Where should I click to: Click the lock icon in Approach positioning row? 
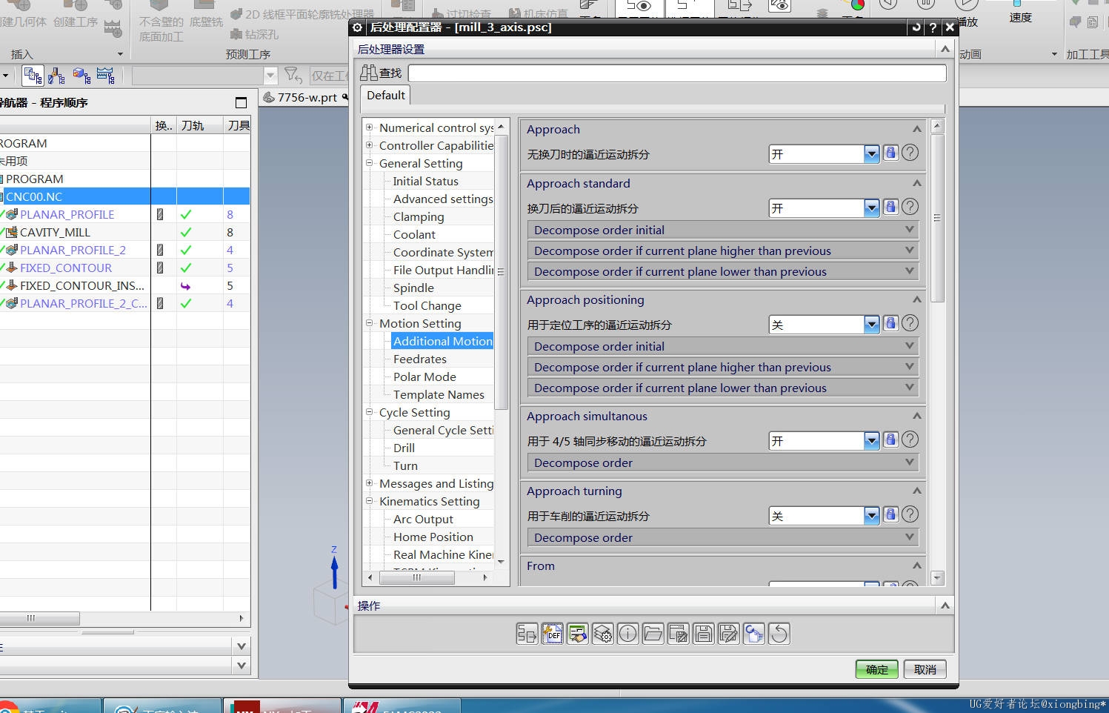point(890,324)
